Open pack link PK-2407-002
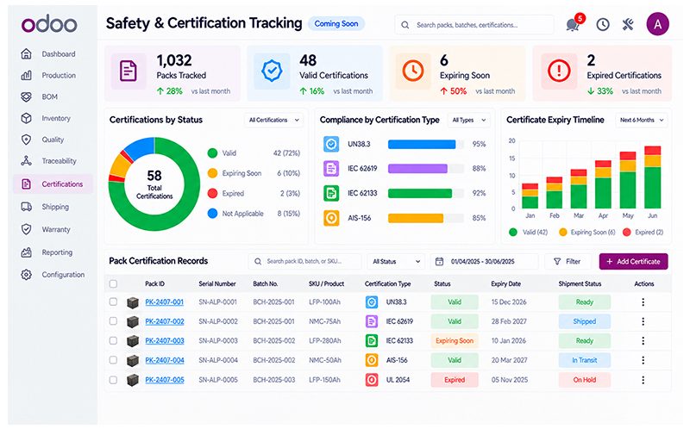690x429 pixels. pyautogui.click(x=165, y=321)
